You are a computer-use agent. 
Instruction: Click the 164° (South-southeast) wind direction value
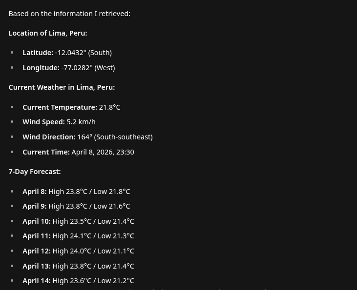click(x=115, y=137)
